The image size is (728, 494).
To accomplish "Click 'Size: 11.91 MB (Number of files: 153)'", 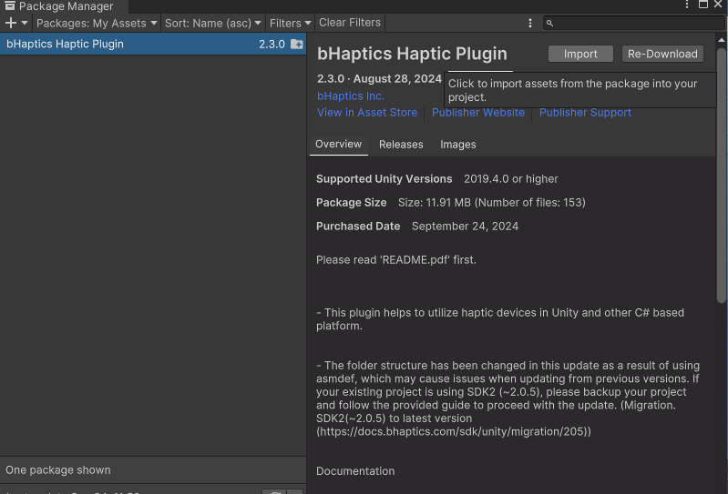I will tap(492, 203).
